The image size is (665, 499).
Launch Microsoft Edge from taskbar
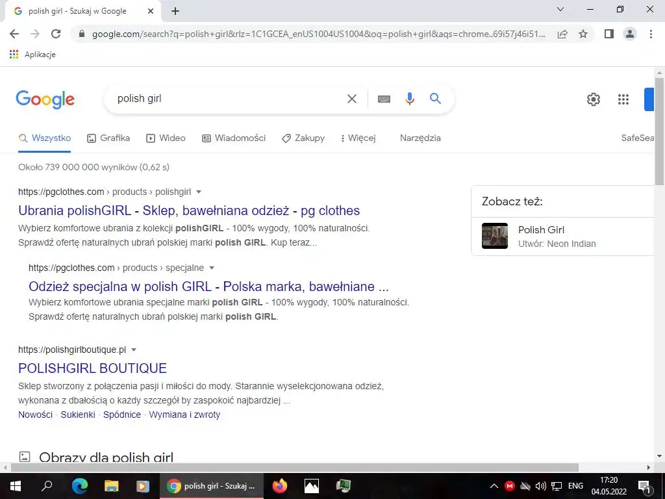[79, 486]
